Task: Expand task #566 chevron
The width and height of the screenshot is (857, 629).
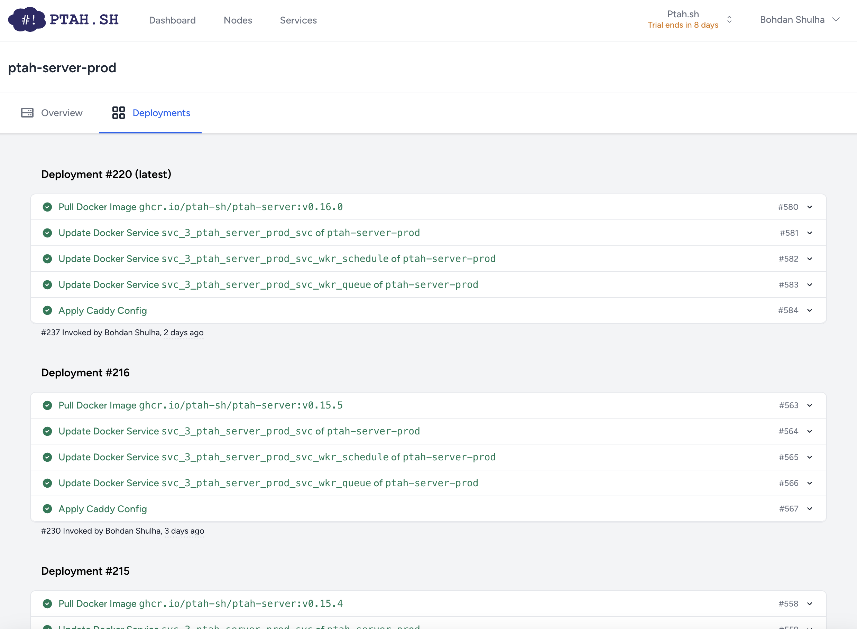Action: 810,483
